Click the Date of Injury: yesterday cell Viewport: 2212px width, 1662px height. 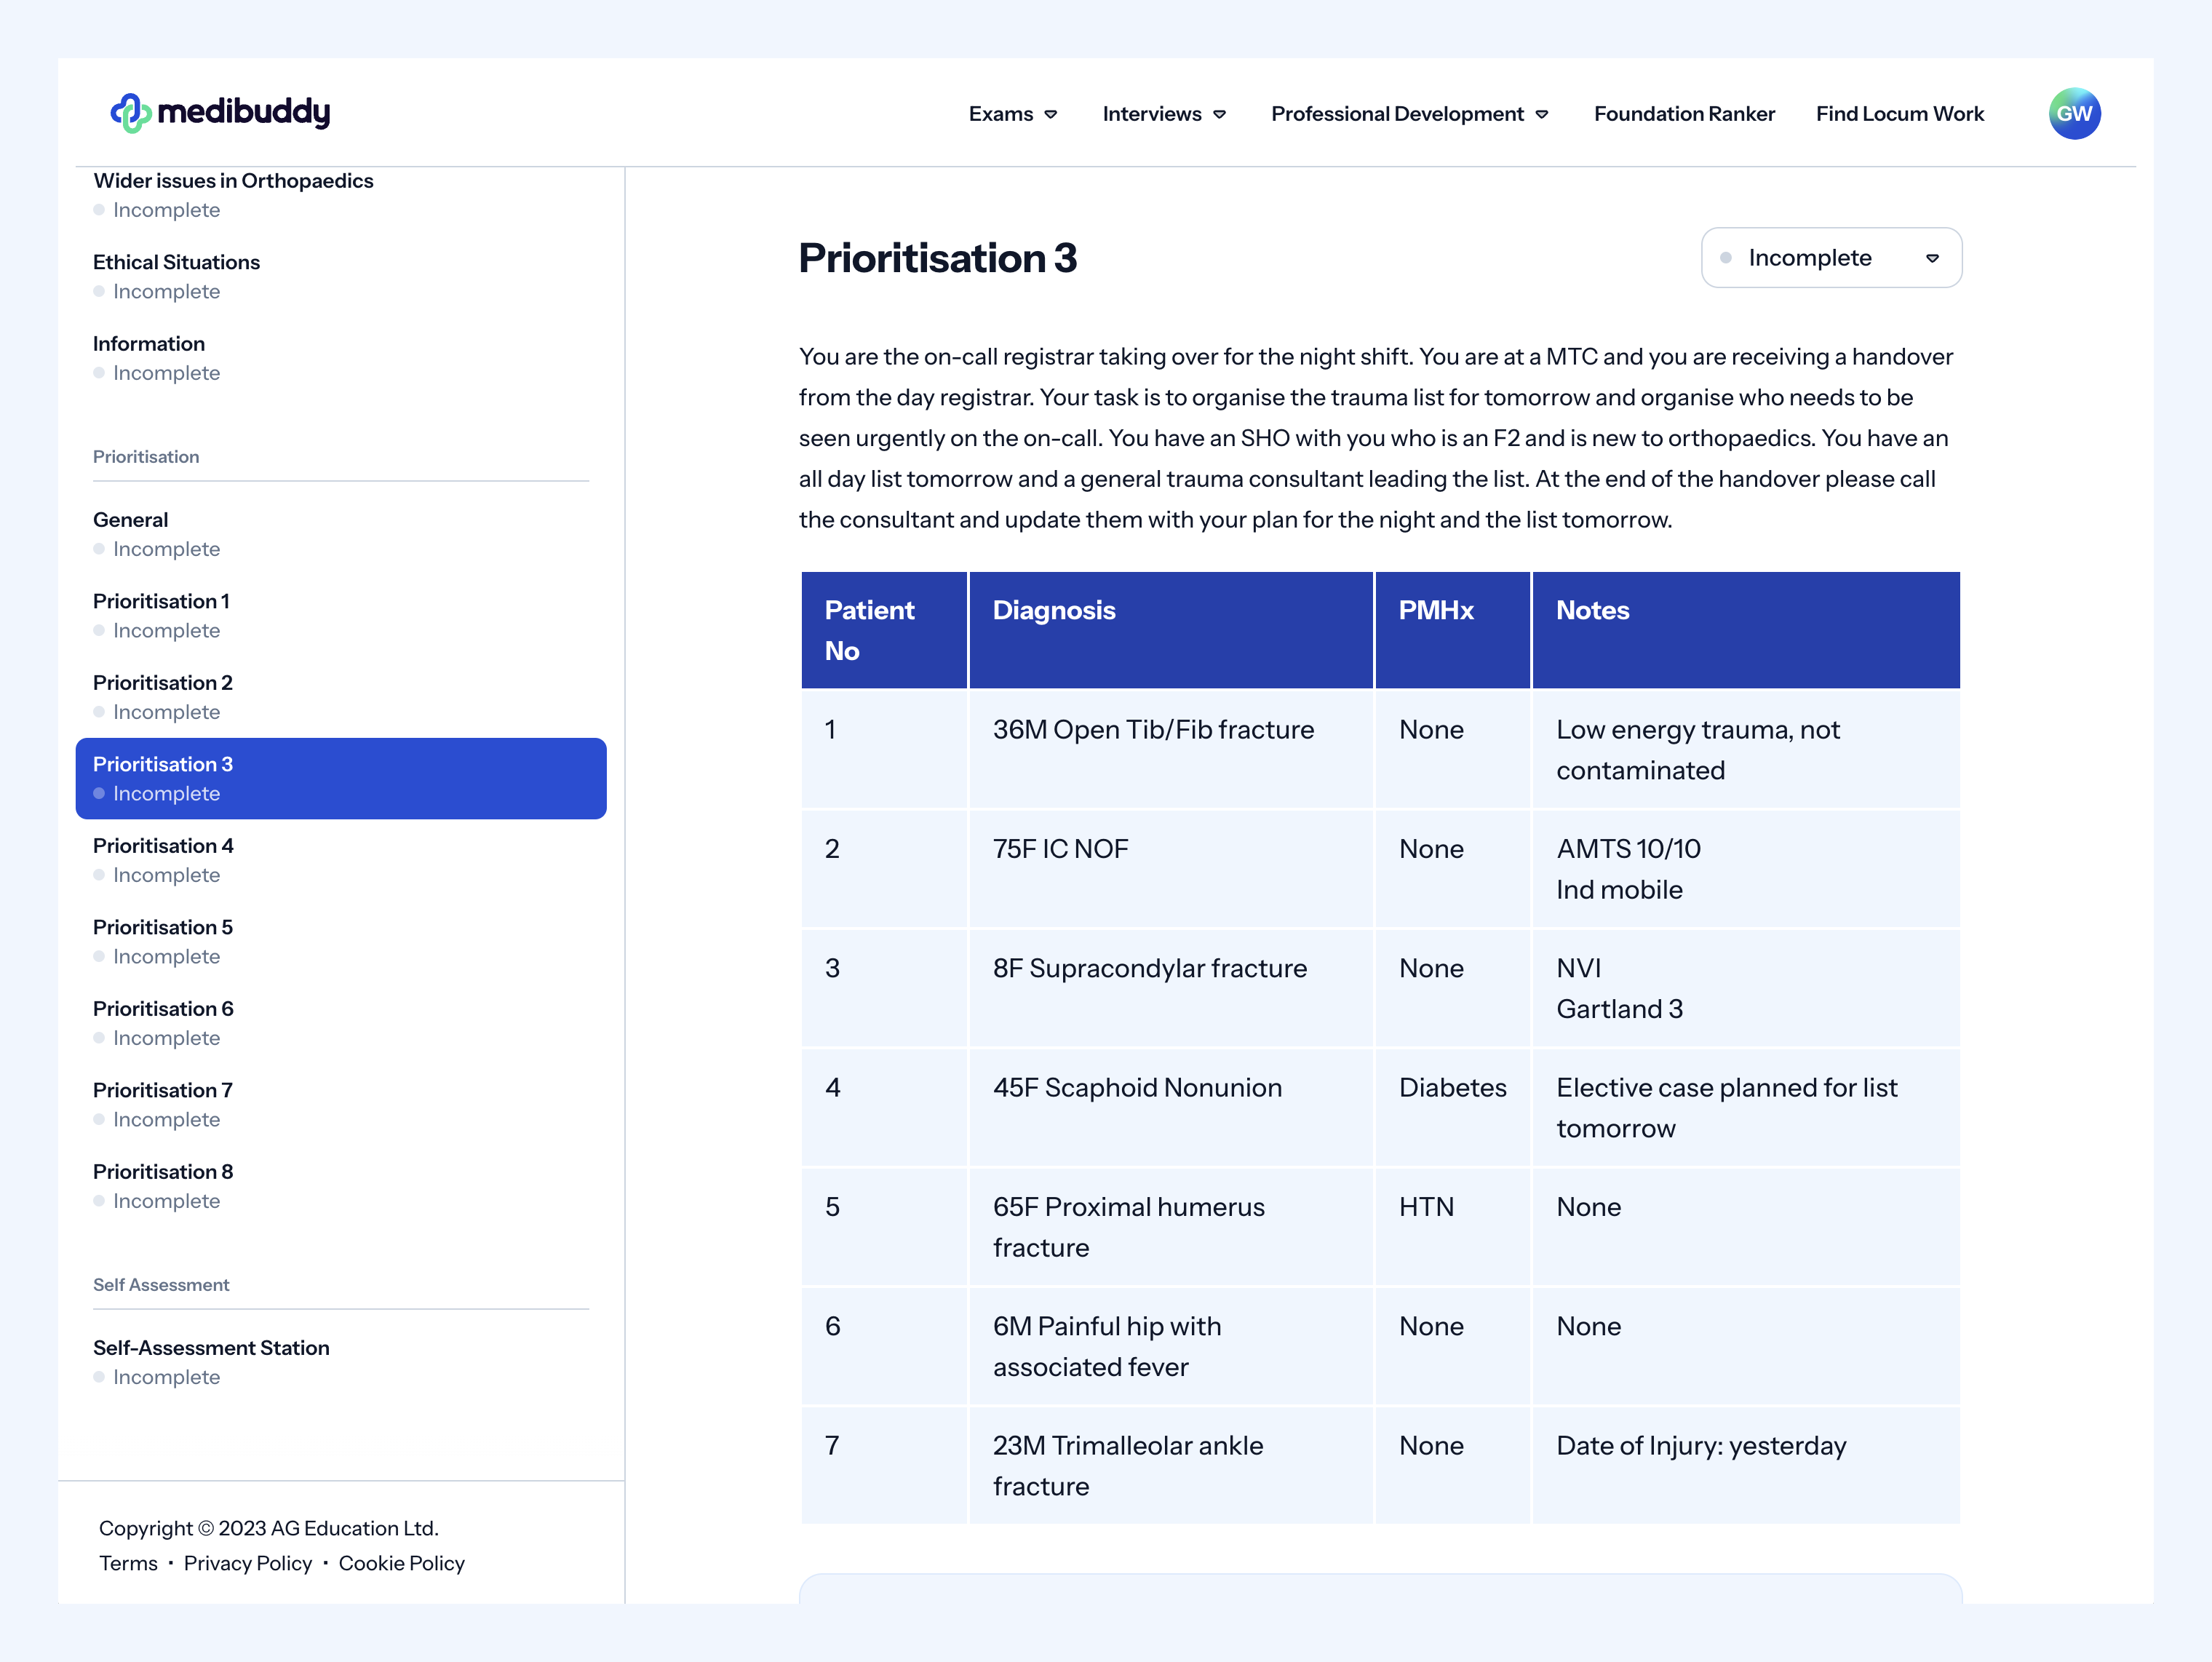point(1746,1465)
